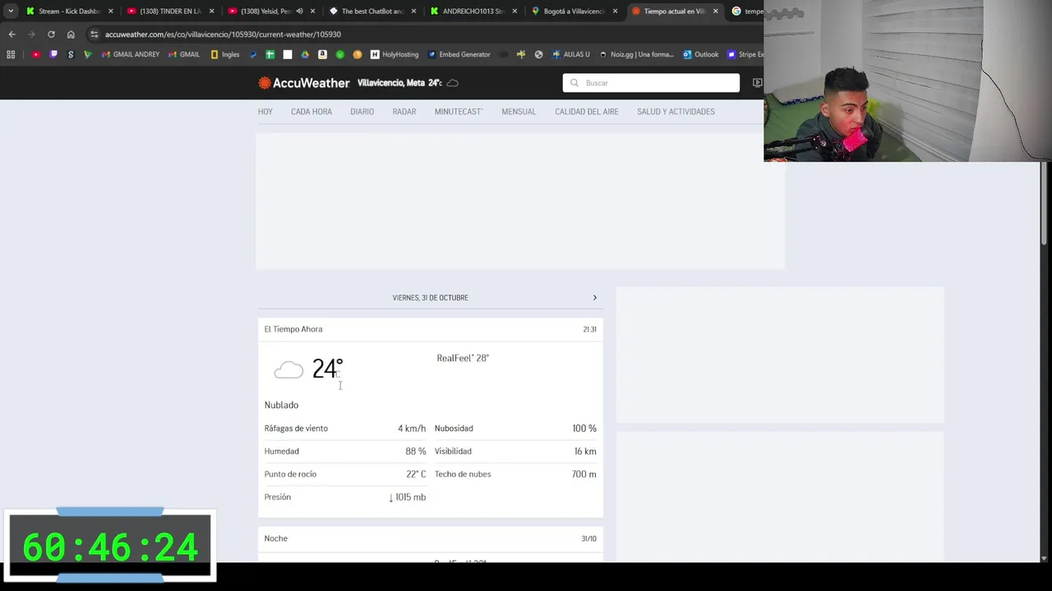Click Villavicencio, Meta 24° location header
The height and width of the screenshot is (591, 1052).
tap(399, 83)
